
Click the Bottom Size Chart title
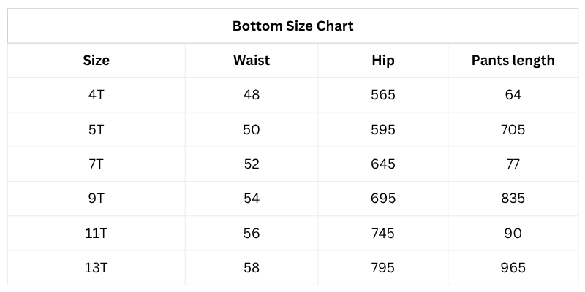tap(292, 26)
